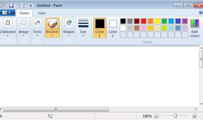Screen dimensions: 203x120
Task: Pick the lime green palette swatch
Action: coord(164,28)
